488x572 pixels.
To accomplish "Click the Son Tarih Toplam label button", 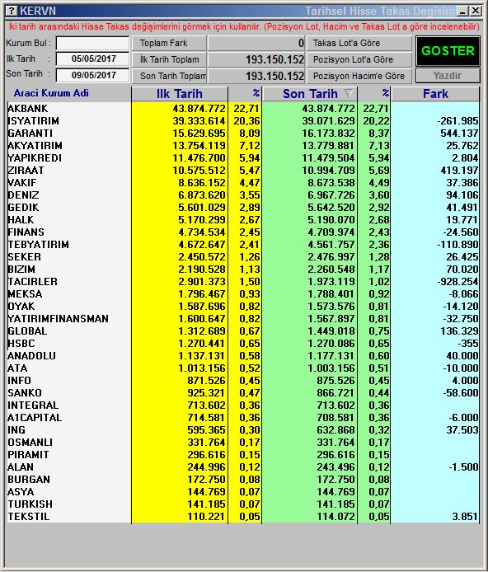I will 169,76.
